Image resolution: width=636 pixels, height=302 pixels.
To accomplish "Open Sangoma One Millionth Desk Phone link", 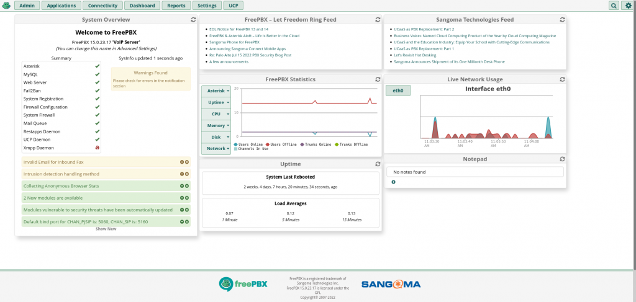I will tap(449, 61).
